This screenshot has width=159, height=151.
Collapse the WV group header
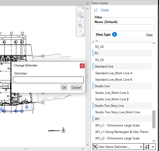97,119
